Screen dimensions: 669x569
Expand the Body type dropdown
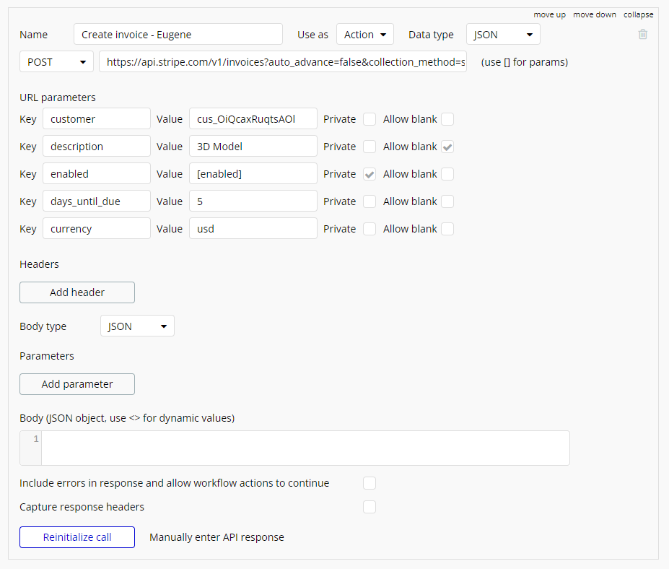(136, 326)
